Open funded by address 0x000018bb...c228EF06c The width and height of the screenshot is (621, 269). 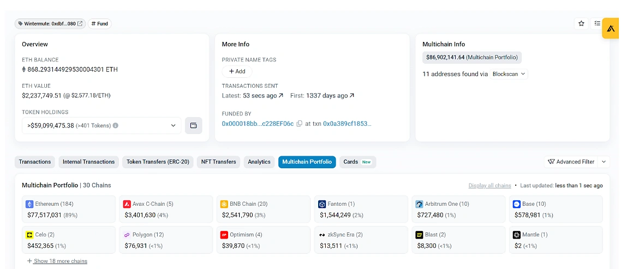pos(258,124)
